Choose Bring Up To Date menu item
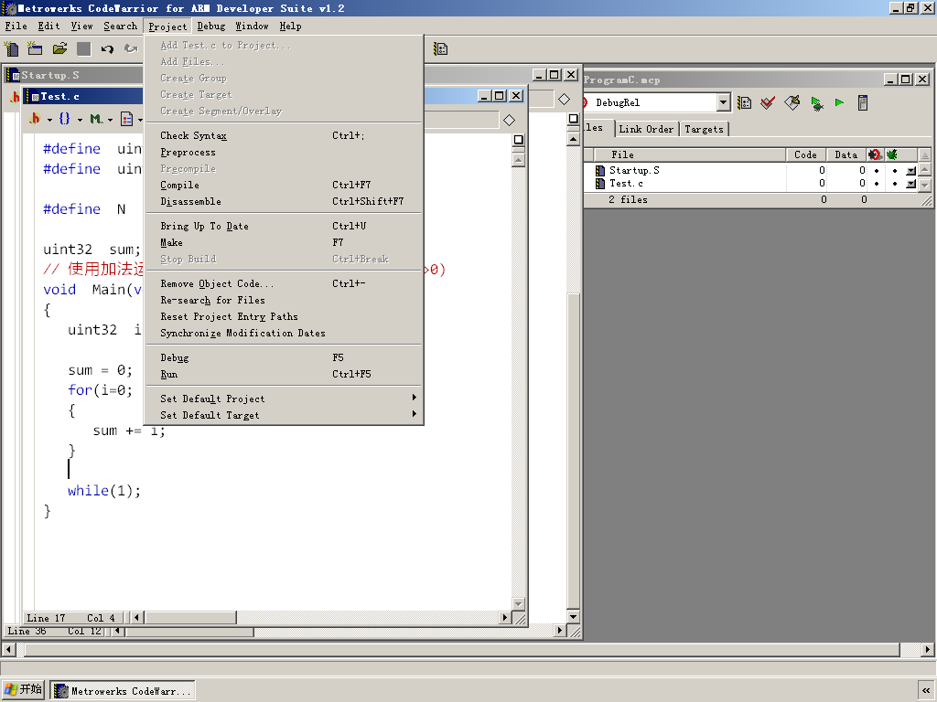Image resolution: width=937 pixels, height=702 pixels. (284, 227)
